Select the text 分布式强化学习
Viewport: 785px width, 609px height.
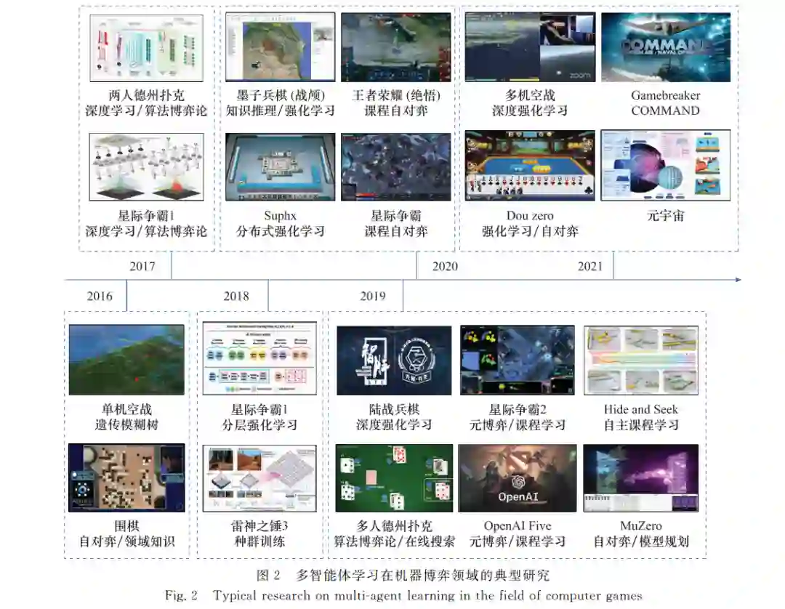point(280,231)
